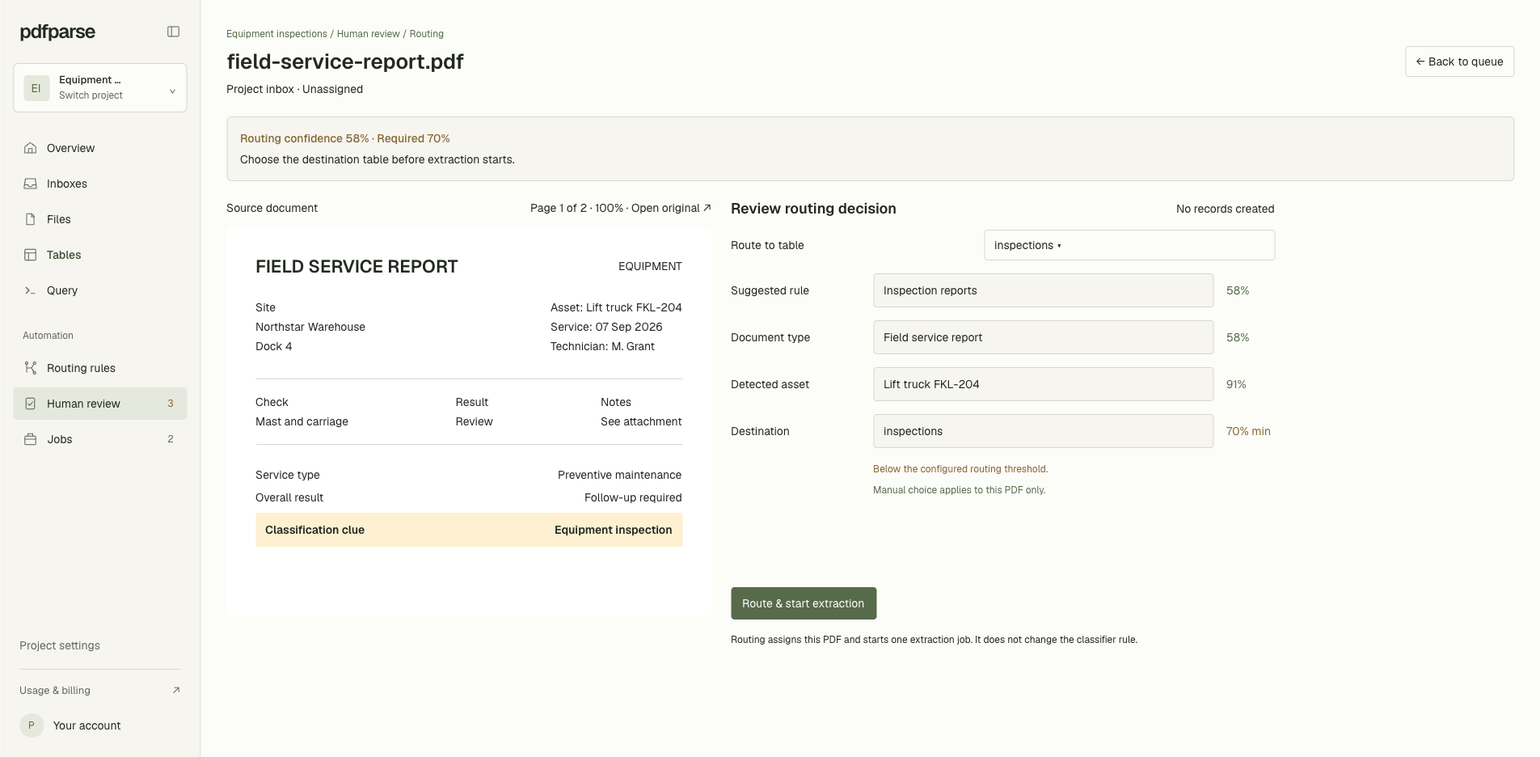1540x757 pixels.
Task: Click the Tables grid icon
Action: pos(30,255)
